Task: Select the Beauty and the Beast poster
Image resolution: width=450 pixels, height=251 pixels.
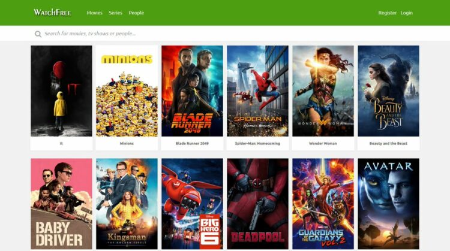Action: 389,91
